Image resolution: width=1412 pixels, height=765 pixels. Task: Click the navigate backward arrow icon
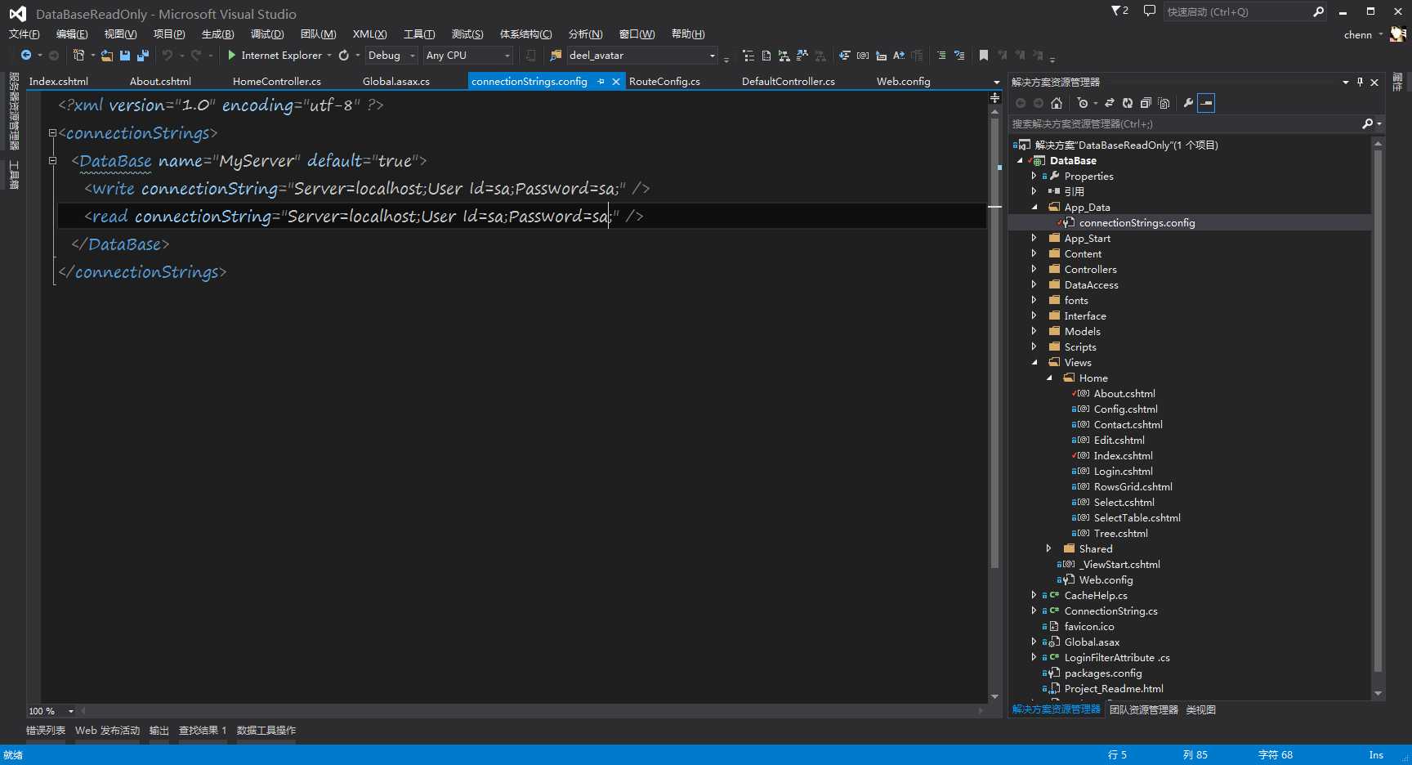click(x=26, y=56)
